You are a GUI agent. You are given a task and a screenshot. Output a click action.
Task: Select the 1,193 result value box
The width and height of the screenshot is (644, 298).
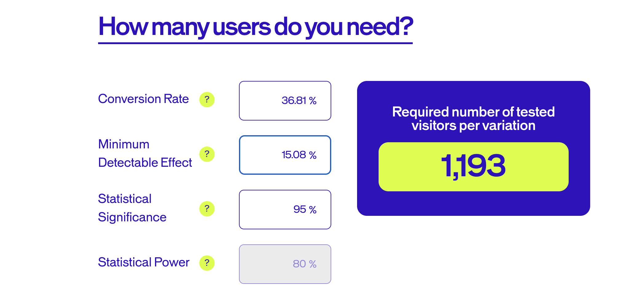coord(473,167)
